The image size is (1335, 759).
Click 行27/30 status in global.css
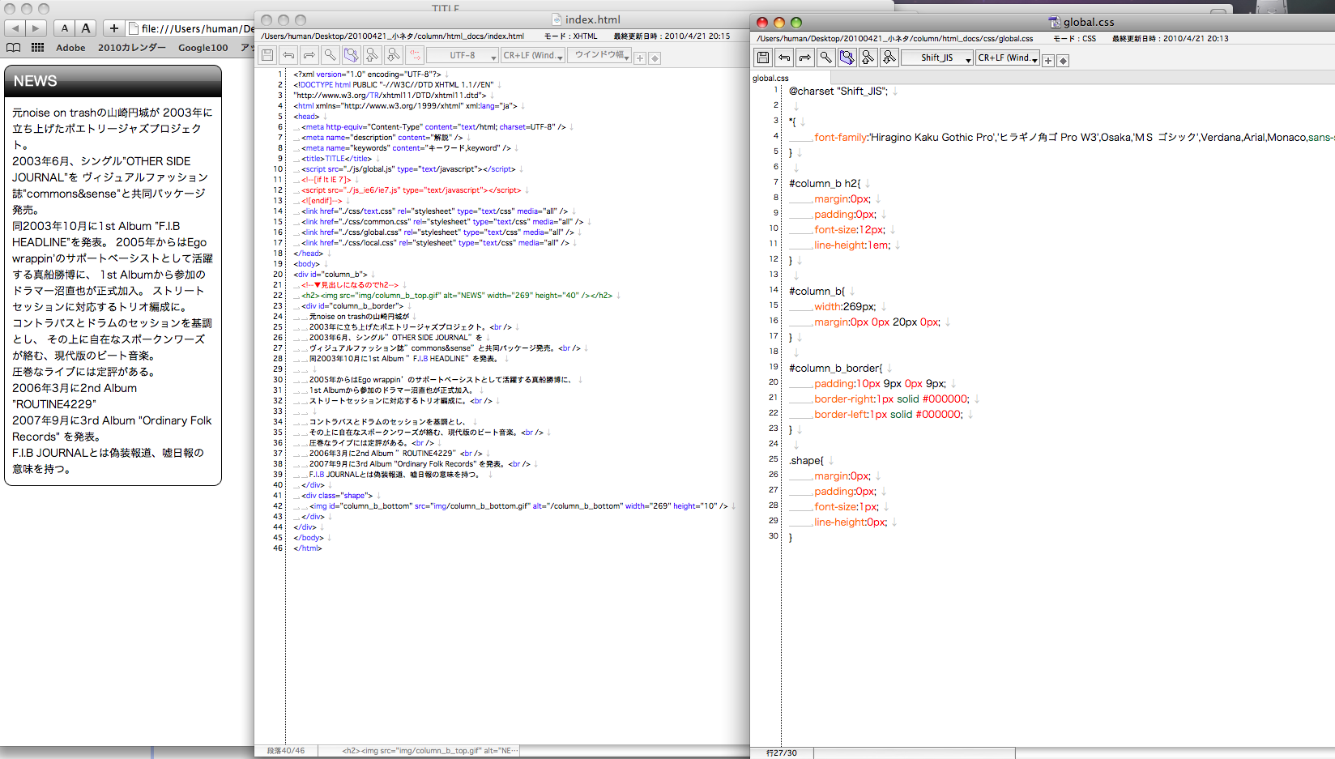[x=782, y=753]
